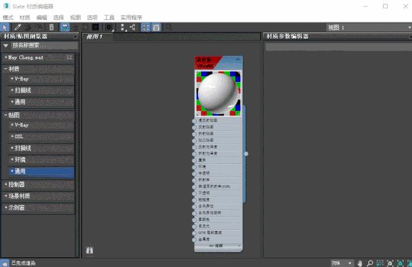Click the status bar rendering icon
The image size is (412, 267).
pyautogui.click(x=5, y=263)
